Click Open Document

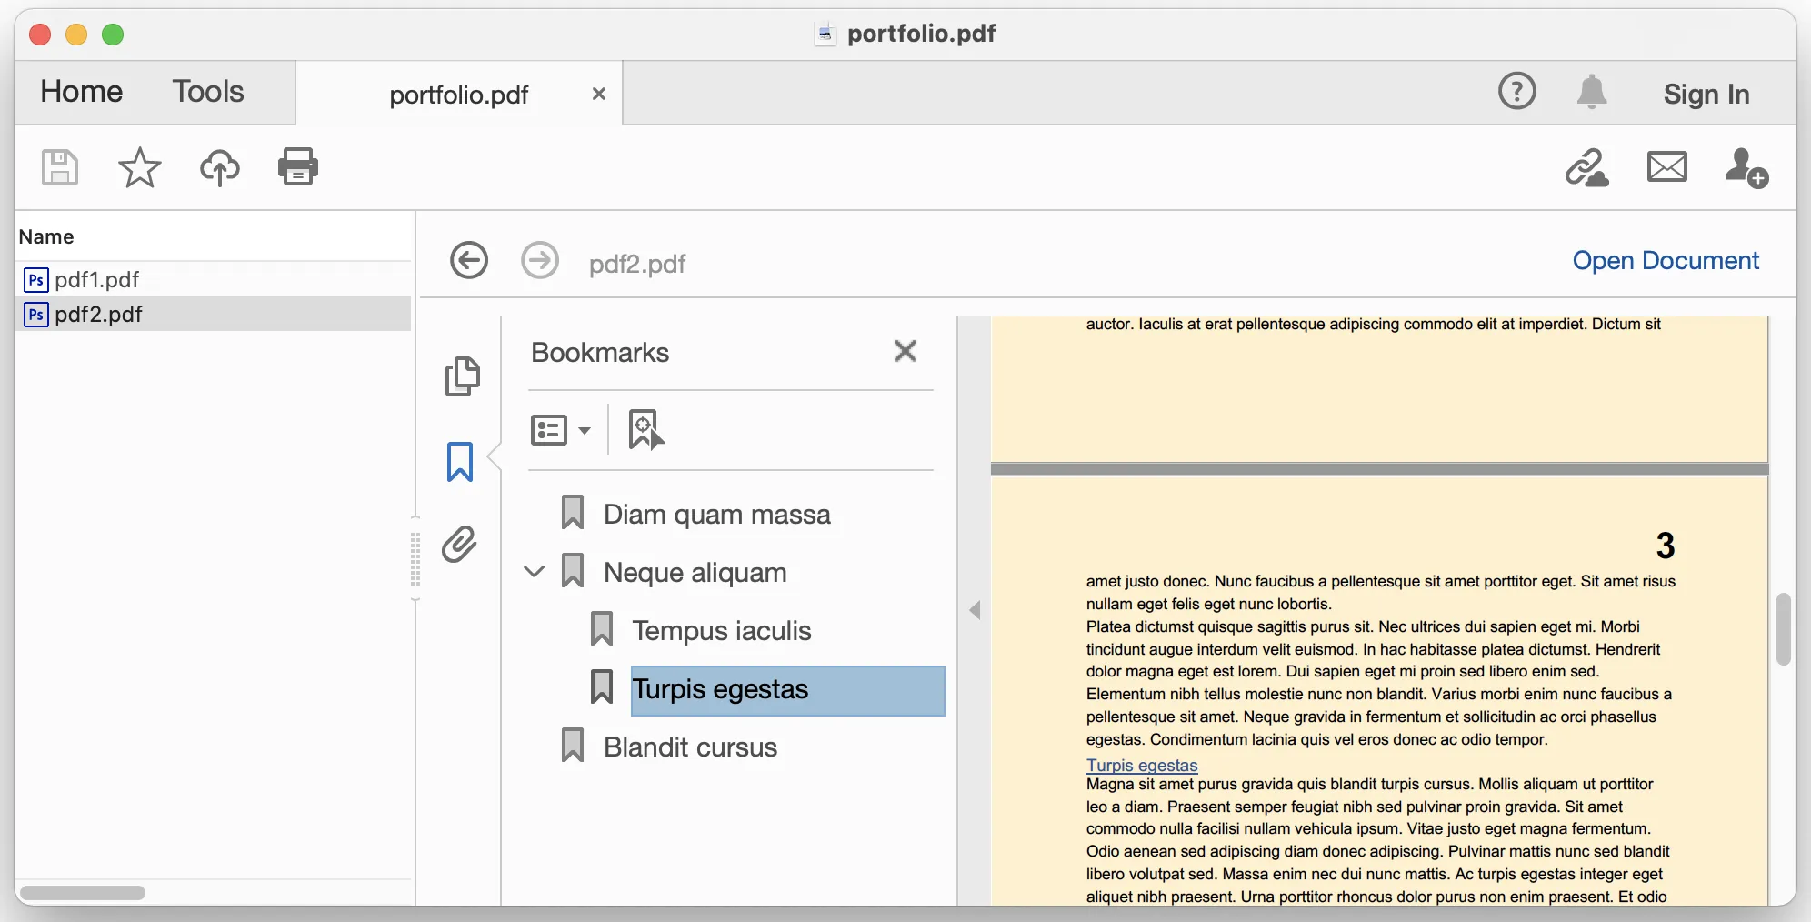(1666, 261)
